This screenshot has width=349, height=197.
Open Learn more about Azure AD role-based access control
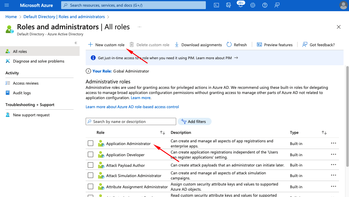pos(132,107)
